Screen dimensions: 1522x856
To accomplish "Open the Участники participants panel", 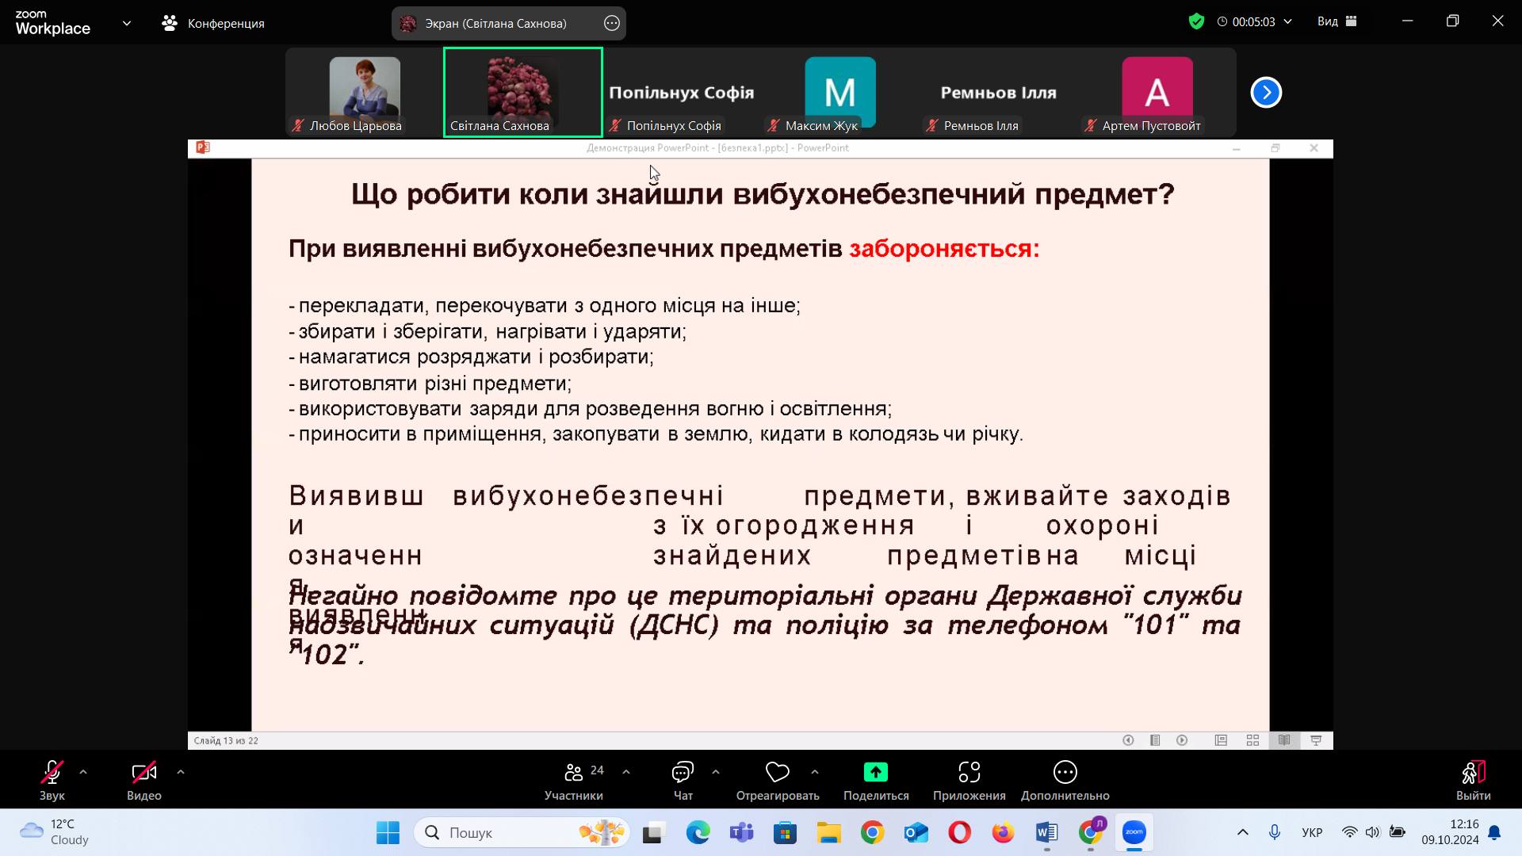I will point(574,780).
